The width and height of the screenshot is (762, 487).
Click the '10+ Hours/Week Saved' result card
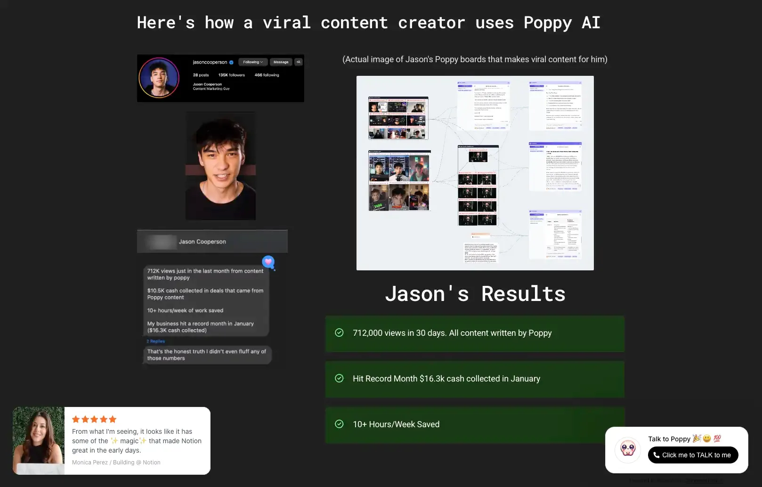[475, 425]
